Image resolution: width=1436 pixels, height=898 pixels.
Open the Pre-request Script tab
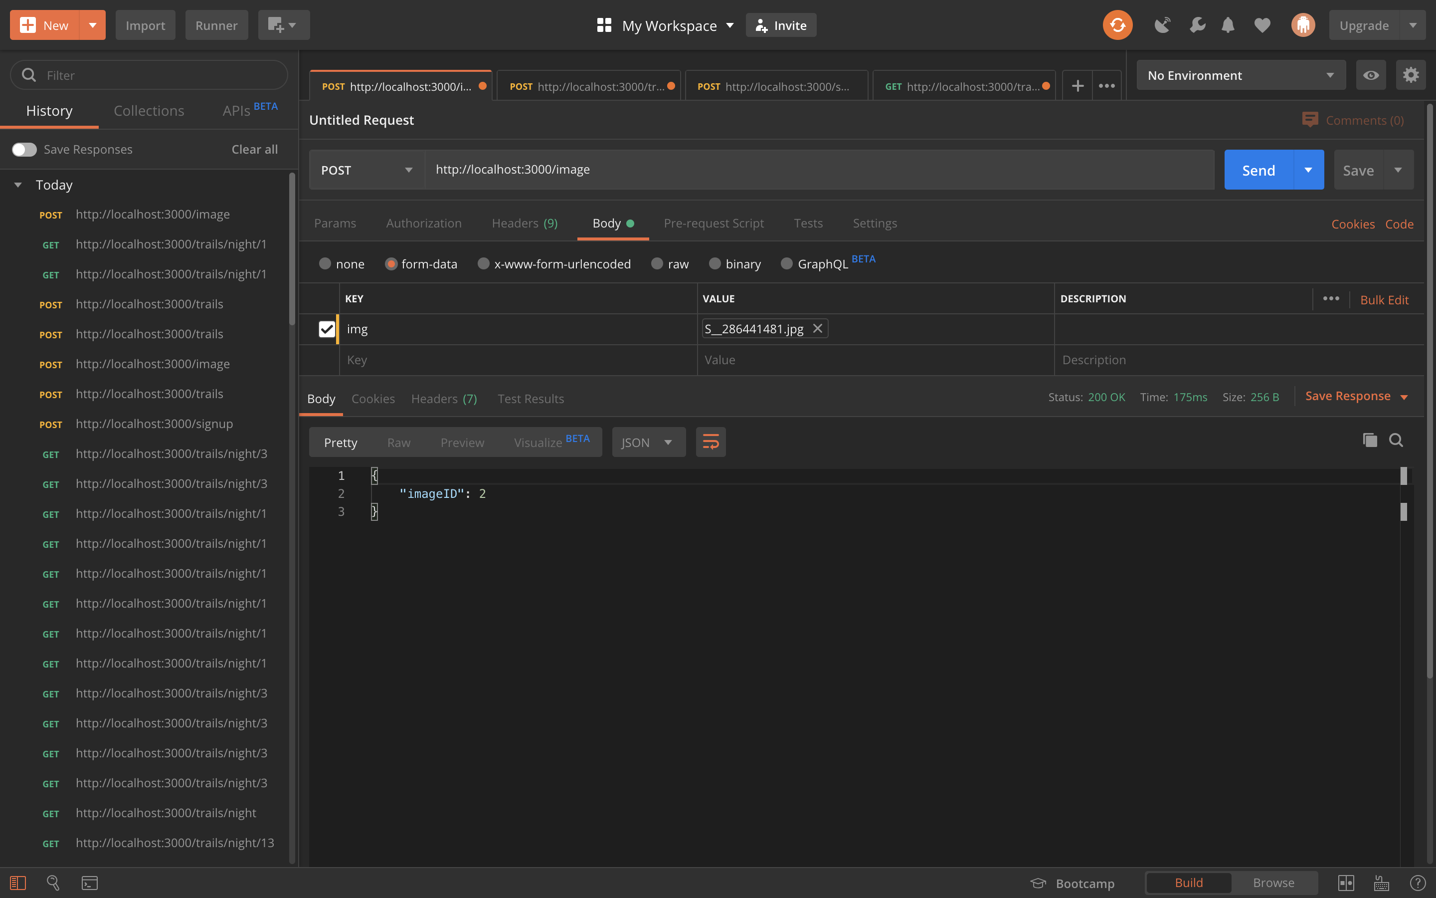tap(713, 224)
